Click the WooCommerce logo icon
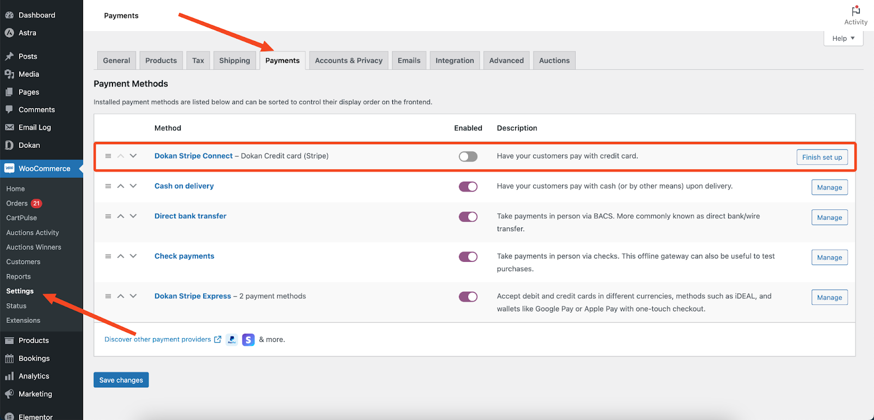 click(9, 169)
